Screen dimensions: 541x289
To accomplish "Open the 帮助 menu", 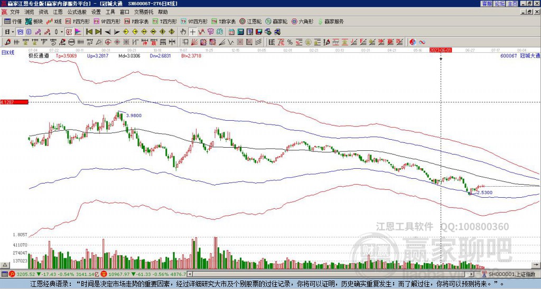I will coord(163,12).
